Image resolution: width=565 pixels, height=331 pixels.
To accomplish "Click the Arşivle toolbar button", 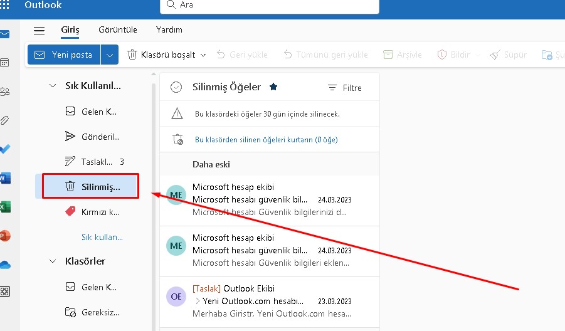I will [x=402, y=55].
